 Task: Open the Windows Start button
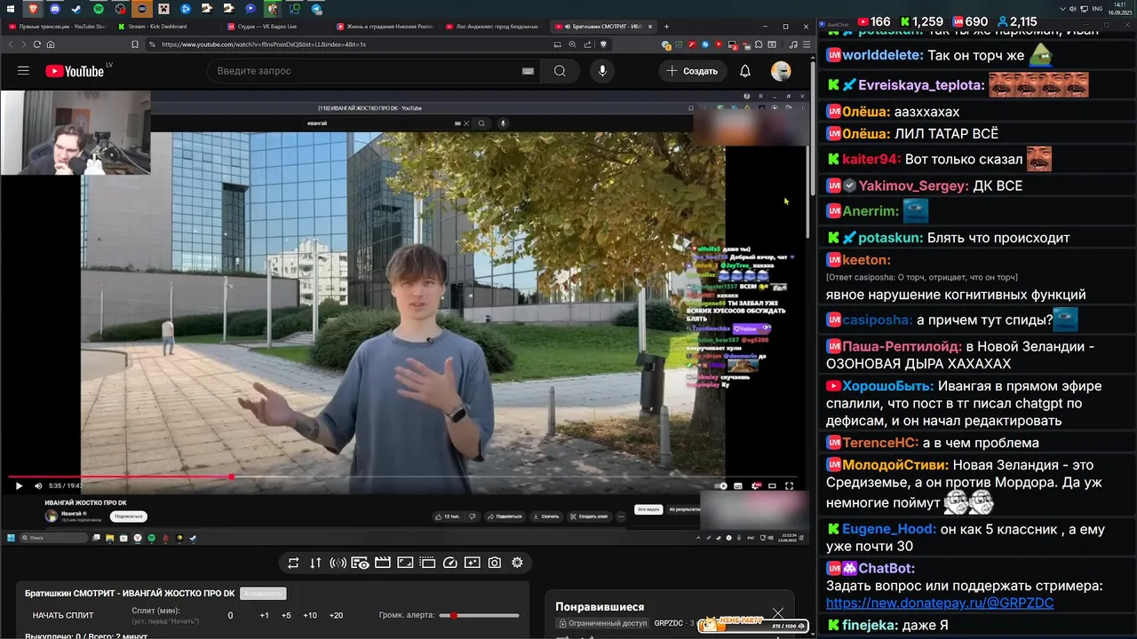11,9
